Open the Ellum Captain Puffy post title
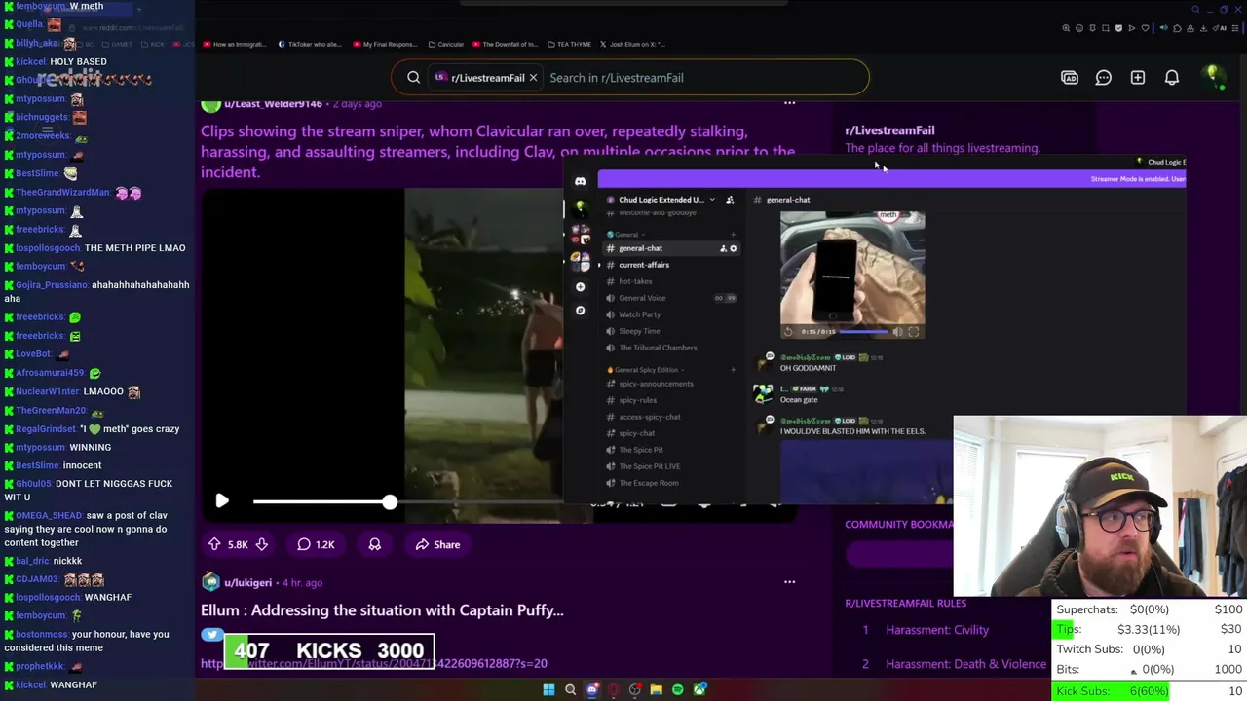This screenshot has width=1247, height=701. pos(382,610)
